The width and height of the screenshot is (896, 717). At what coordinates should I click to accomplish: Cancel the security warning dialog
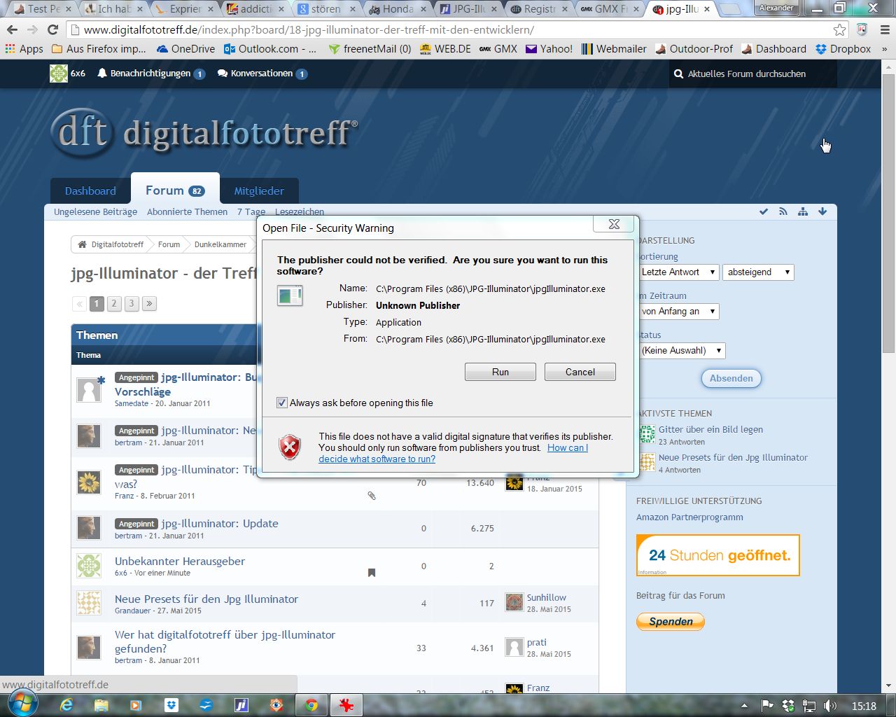click(x=580, y=372)
